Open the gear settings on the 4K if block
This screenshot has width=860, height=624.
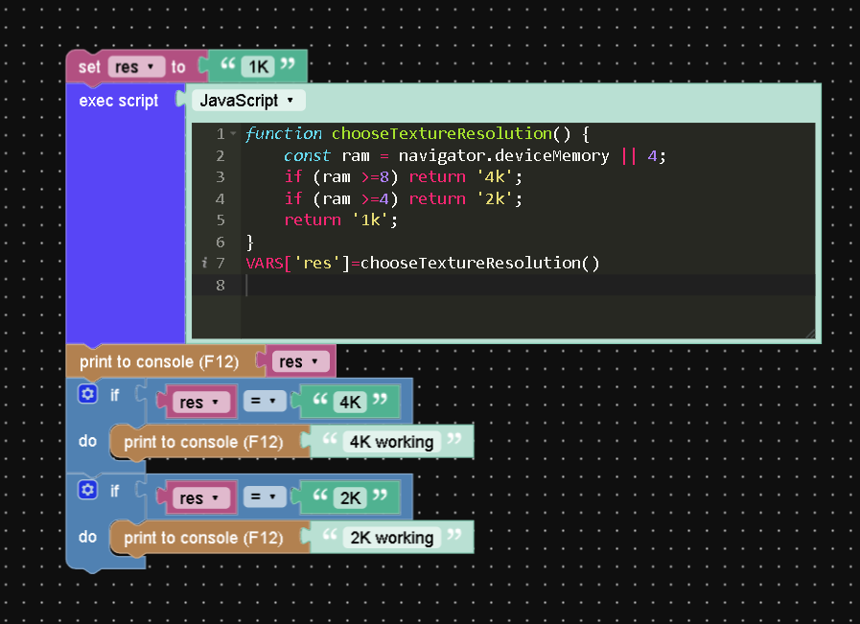(x=88, y=395)
